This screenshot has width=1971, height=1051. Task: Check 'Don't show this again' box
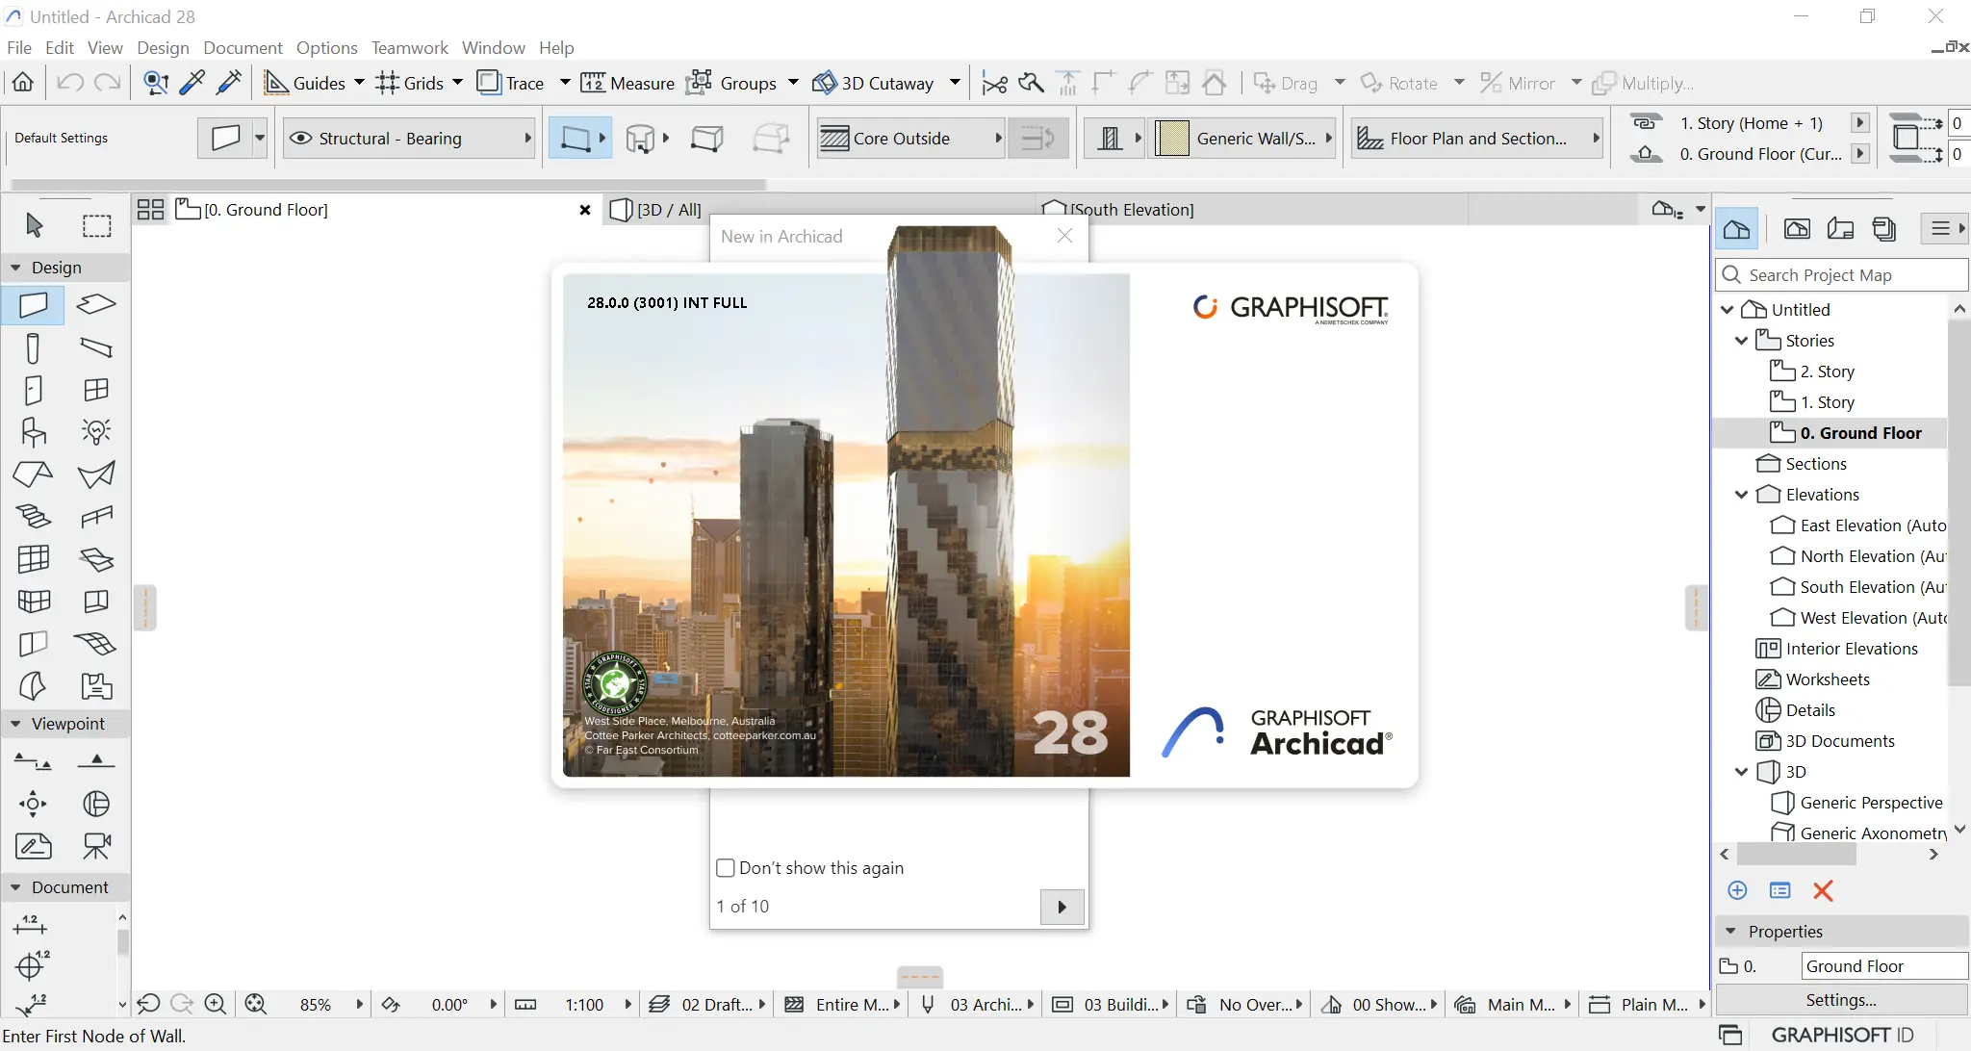click(x=726, y=867)
